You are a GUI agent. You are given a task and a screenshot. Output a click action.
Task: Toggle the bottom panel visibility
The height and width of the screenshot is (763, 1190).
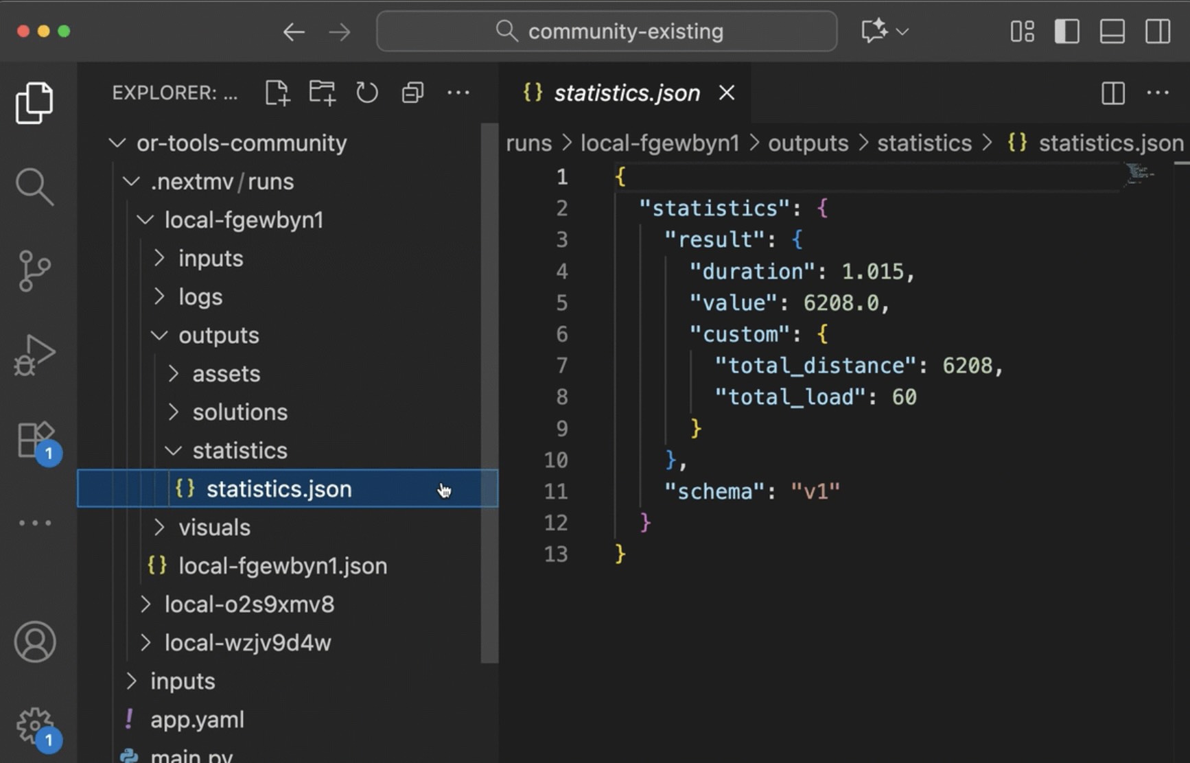click(1112, 32)
